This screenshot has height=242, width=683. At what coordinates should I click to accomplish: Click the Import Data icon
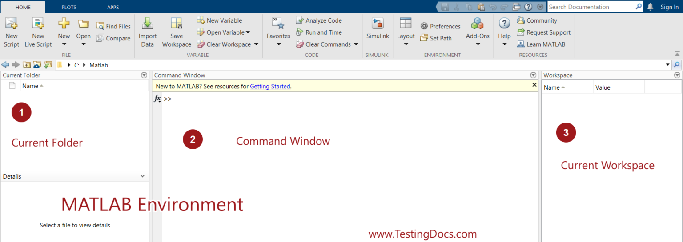click(147, 24)
